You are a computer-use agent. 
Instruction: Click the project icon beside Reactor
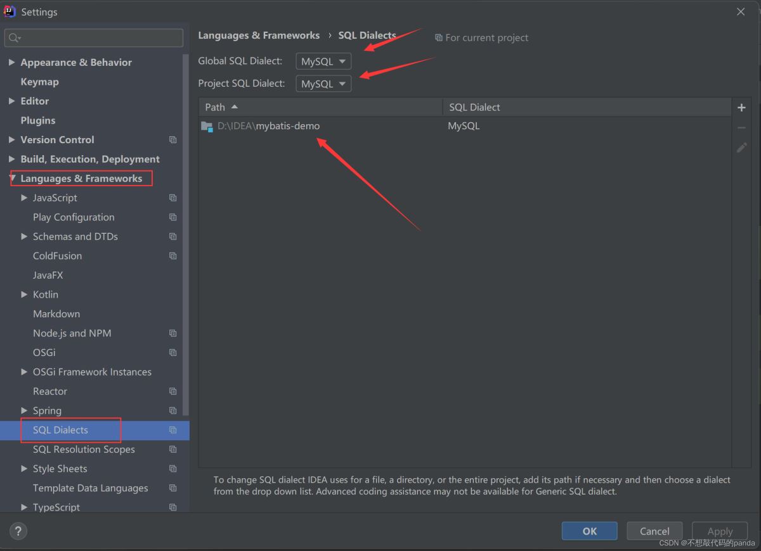coord(172,391)
